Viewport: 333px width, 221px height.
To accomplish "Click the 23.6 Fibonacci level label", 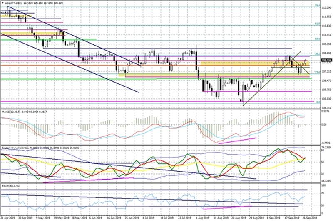I will click(316, 72).
